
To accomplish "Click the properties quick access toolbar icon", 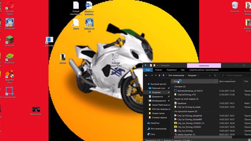I will 151,65.
